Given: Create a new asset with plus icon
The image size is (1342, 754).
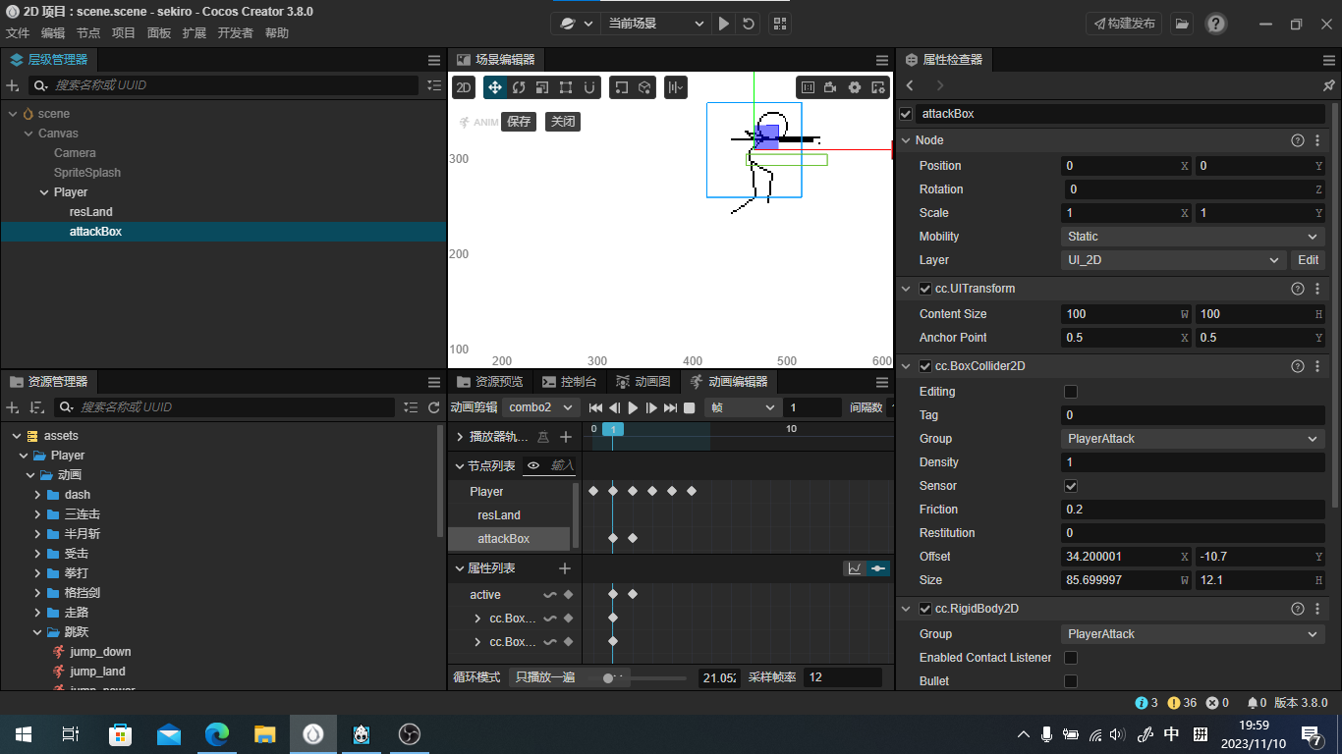Looking at the screenshot, I should (x=13, y=407).
